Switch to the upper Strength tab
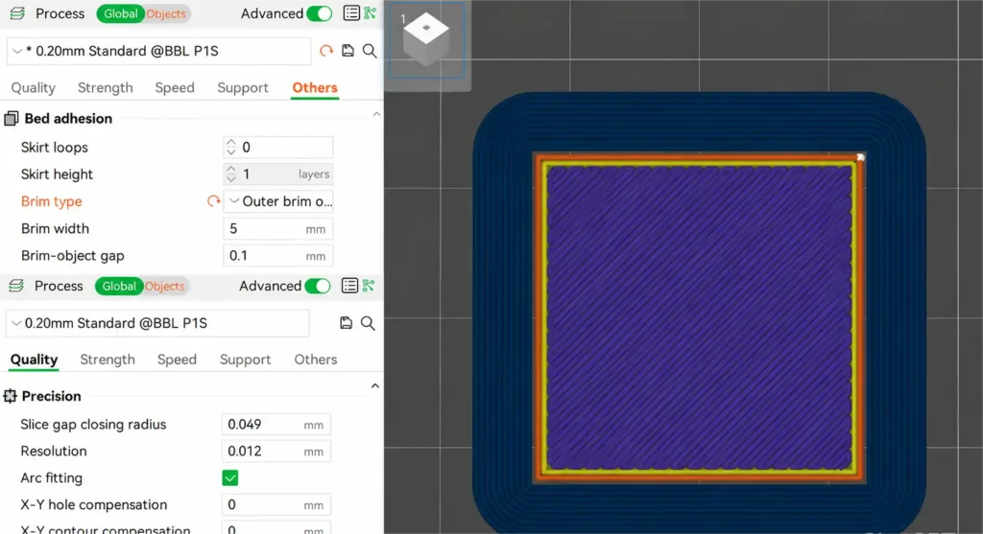The height and width of the screenshot is (534, 983). click(106, 87)
